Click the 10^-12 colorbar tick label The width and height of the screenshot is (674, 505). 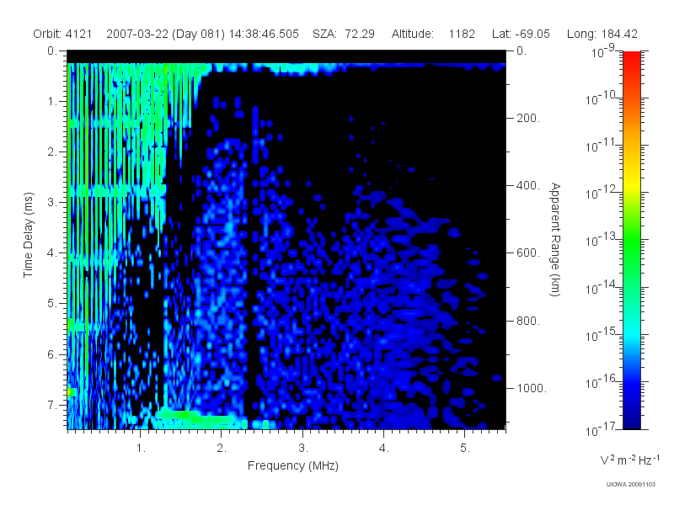[602, 193]
